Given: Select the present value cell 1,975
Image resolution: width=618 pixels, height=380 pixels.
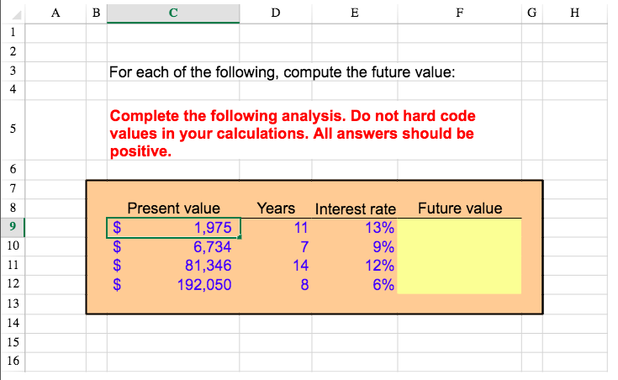Looking at the screenshot, I should click(x=173, y=228).
